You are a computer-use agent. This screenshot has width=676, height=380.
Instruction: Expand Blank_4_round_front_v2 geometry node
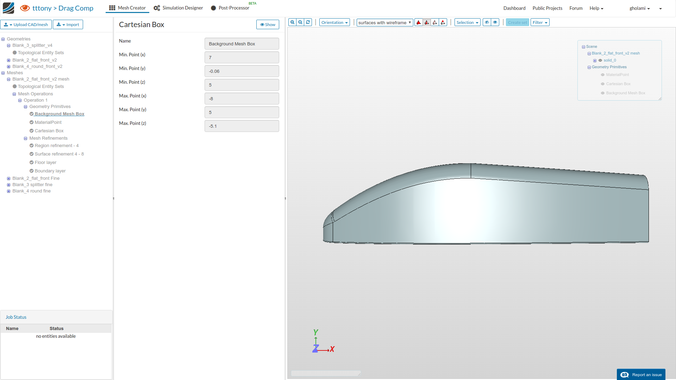coord(8,66)
